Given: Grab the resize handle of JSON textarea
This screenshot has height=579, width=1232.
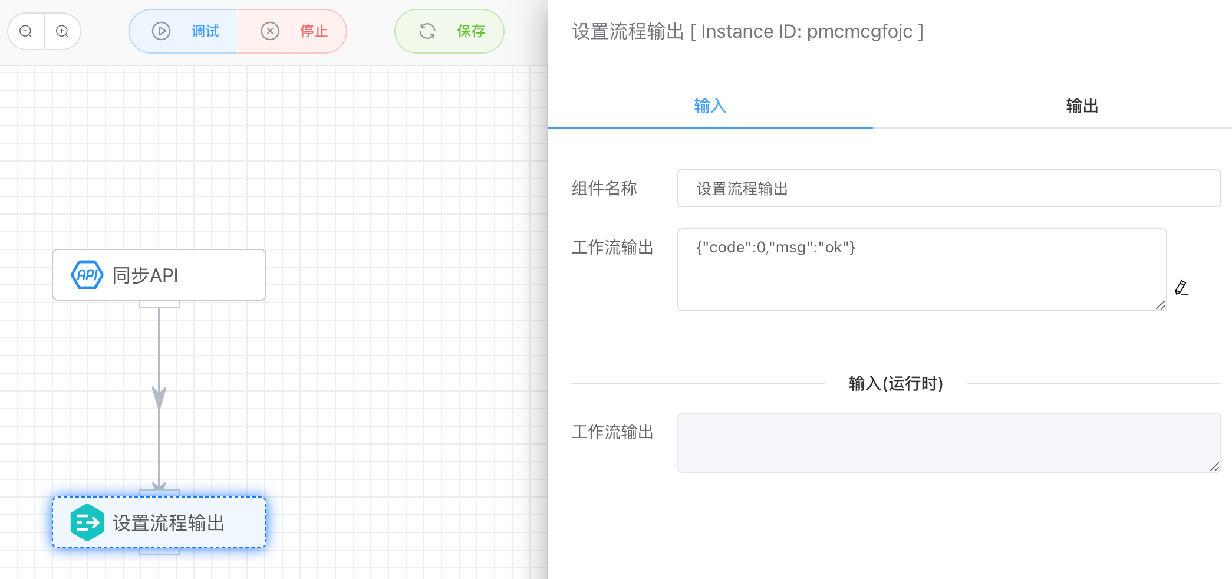Looking at the screenshot, I should click(1160, 305).
